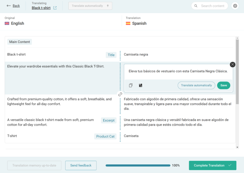Click the lightning bolt icon in top bar

(108, 6)
